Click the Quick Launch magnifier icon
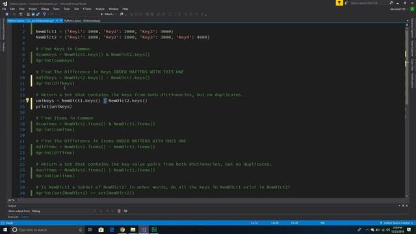The width and height of the screenshot is (416, 234). 391,3
